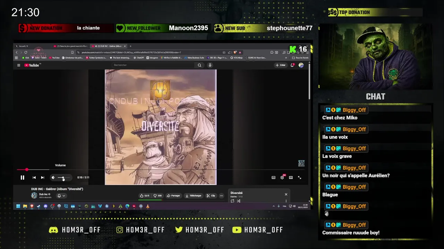Click the video watermark thumbnail in player

301,163
